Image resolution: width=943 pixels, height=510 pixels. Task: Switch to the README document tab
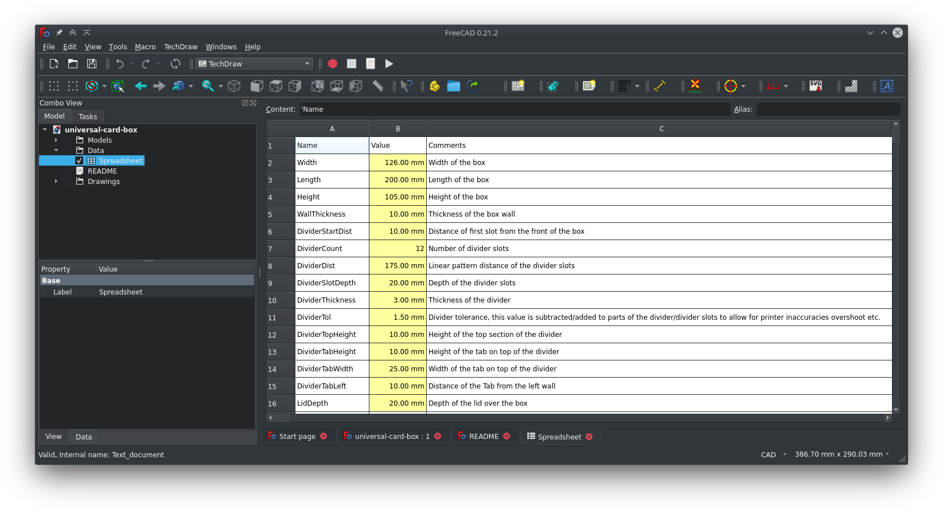483,437
